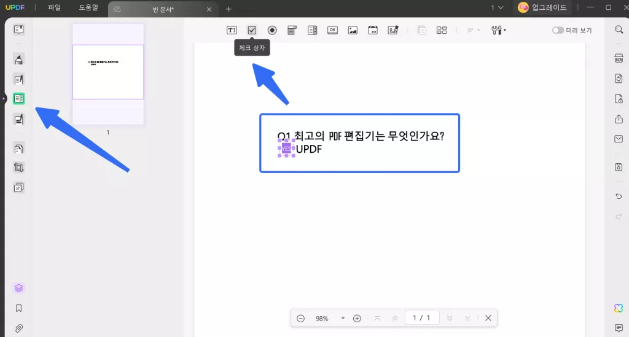629x337 pixels.
Task: Select the radio button form tool
Action: [x=272, y=30]
